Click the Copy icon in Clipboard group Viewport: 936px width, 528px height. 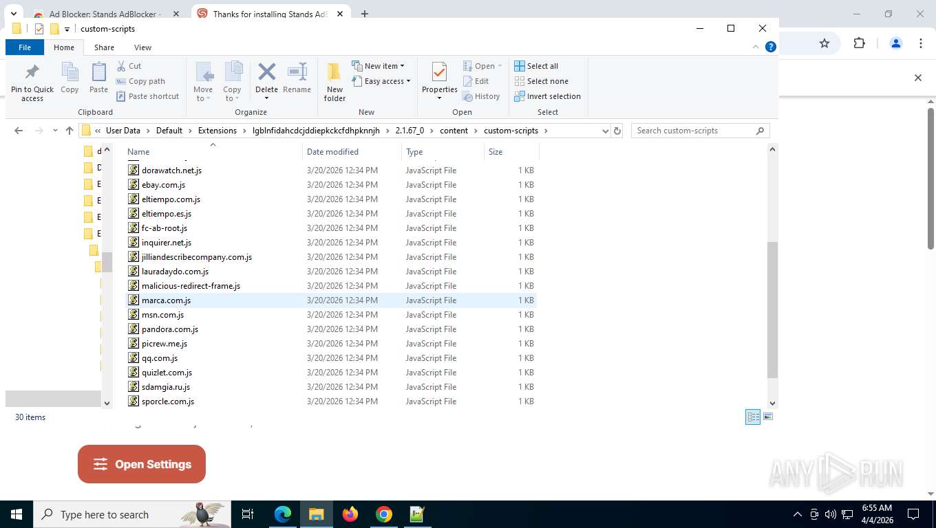tap(70, 72)
